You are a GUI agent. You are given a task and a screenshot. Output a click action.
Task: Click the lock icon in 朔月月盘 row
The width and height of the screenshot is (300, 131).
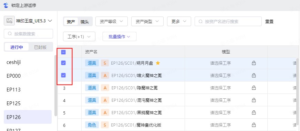point(254,63)
